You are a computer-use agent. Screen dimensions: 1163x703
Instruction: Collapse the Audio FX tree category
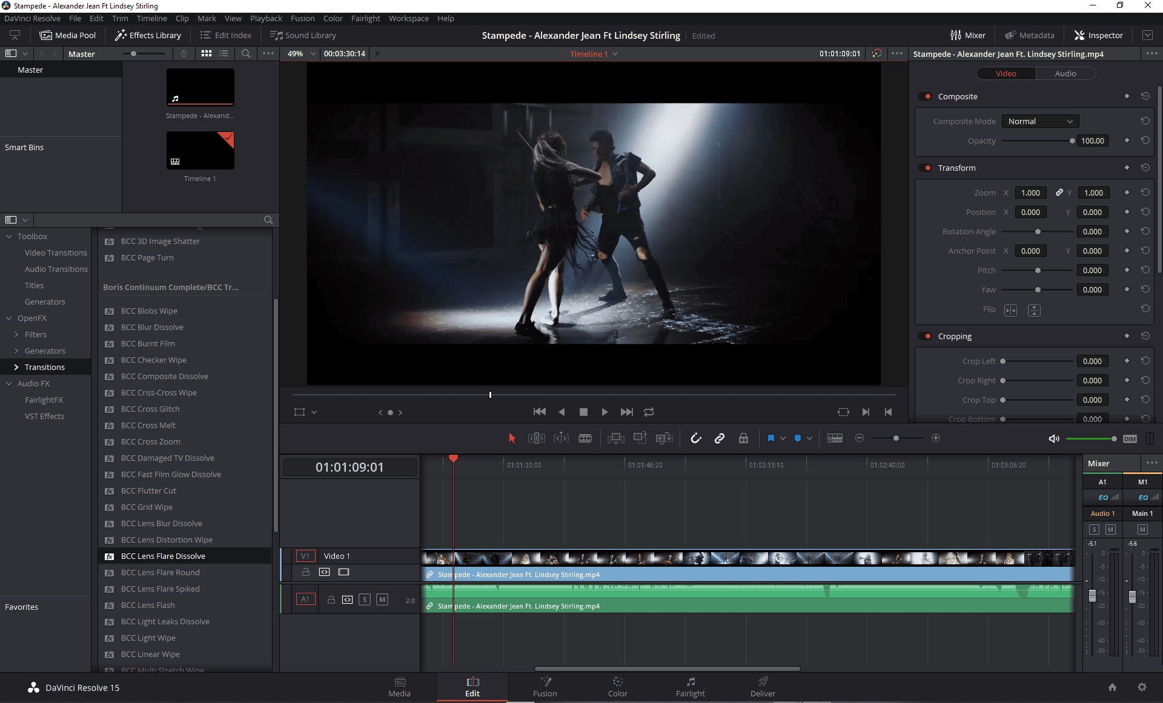click(8, 384)
